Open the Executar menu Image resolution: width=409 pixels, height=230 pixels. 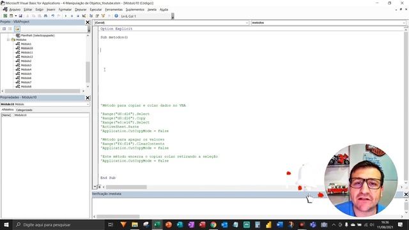[96, 10]
